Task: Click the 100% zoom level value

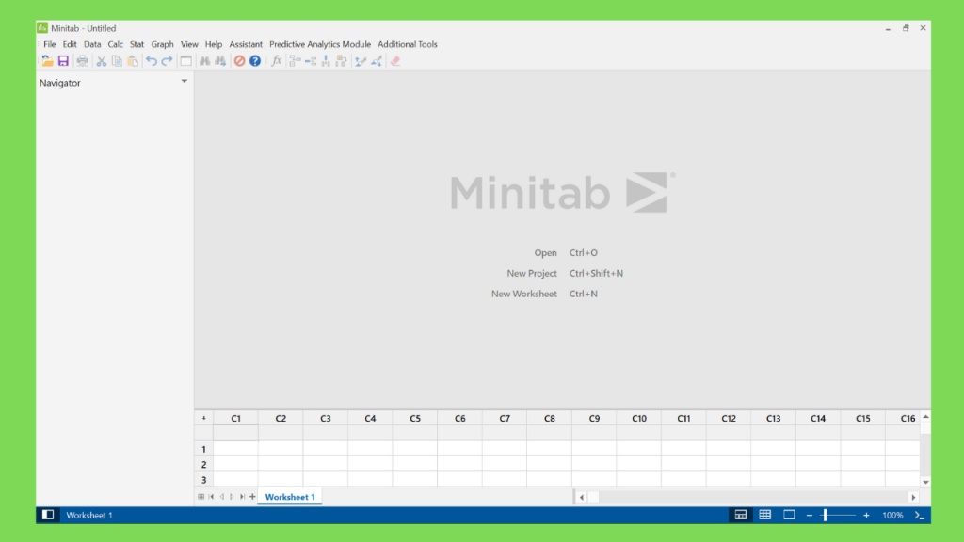Action: (892, 515)
